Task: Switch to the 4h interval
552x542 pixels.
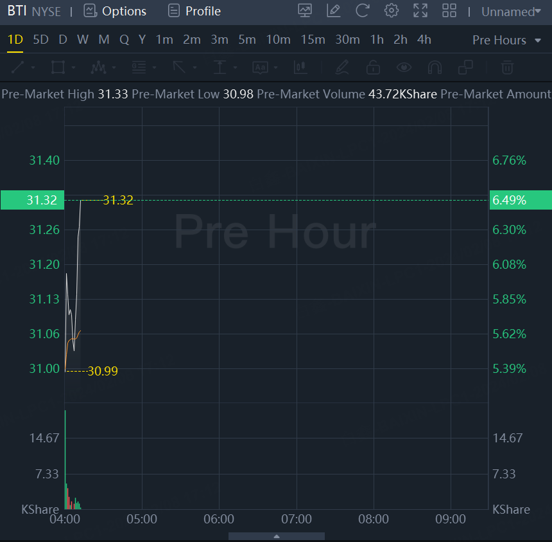Action: tap(424, 39)
